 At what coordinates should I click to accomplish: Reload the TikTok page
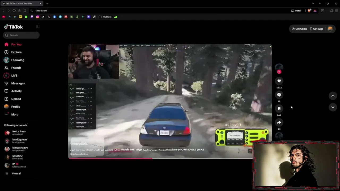14,11
